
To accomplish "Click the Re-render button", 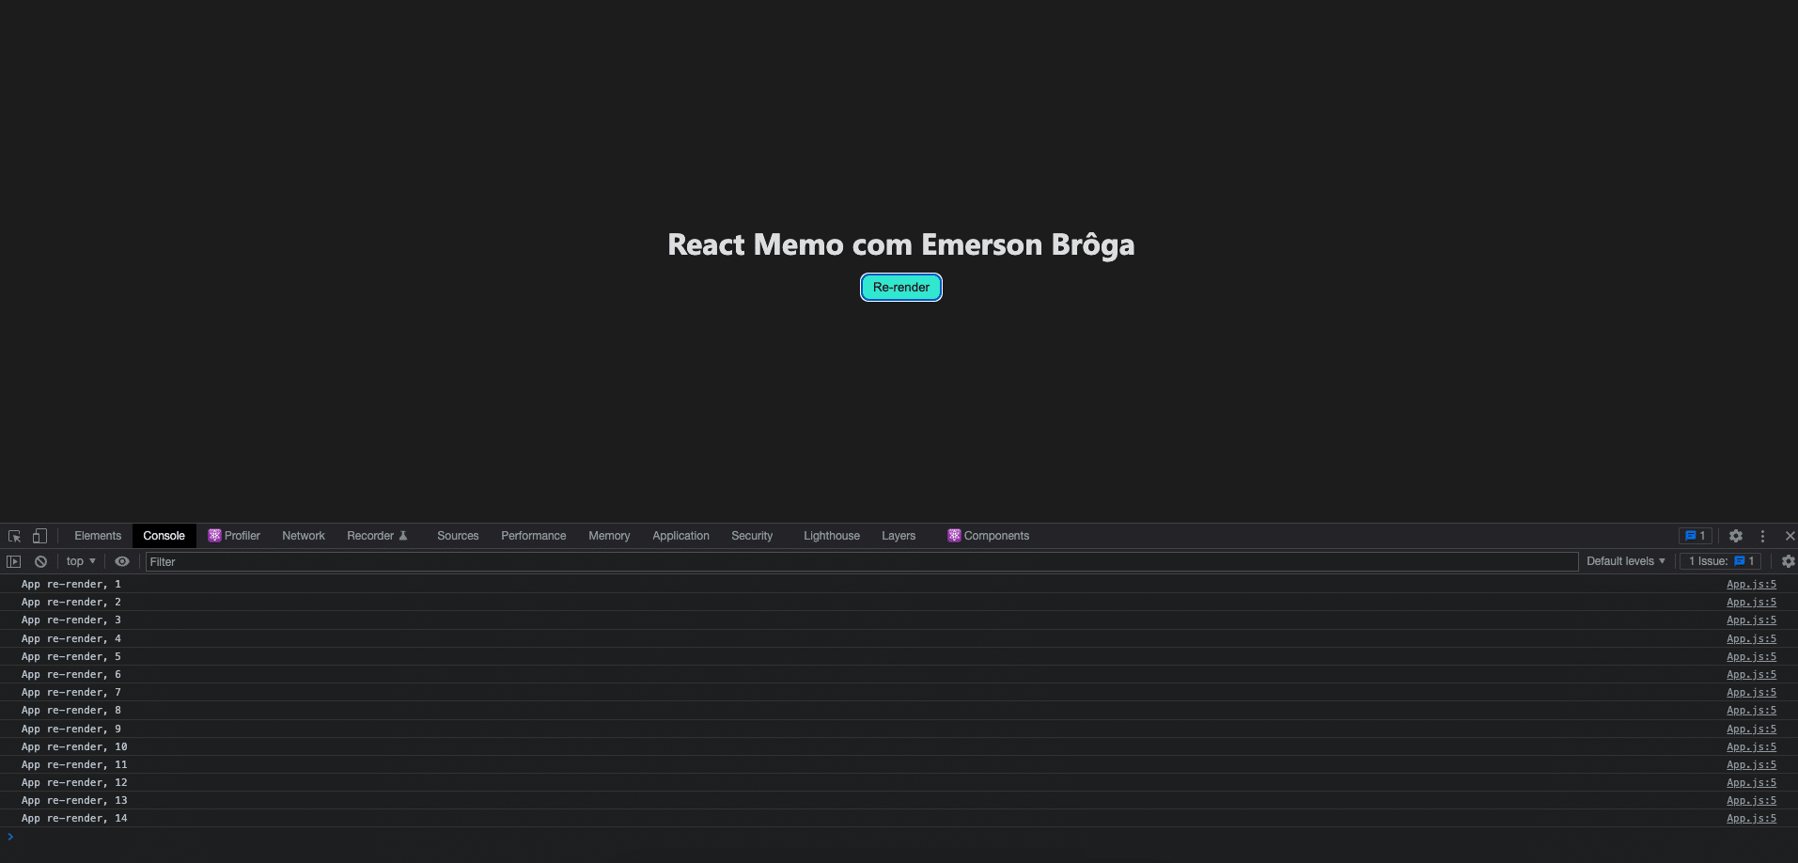I will coord(899,287).
